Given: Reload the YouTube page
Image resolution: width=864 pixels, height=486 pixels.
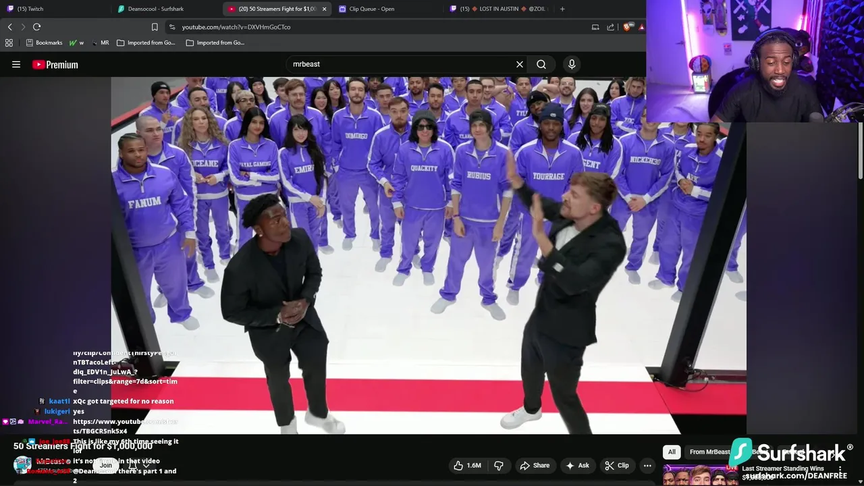Looking at the screenshot, I should pyautogui.click(x=36, y=27).
